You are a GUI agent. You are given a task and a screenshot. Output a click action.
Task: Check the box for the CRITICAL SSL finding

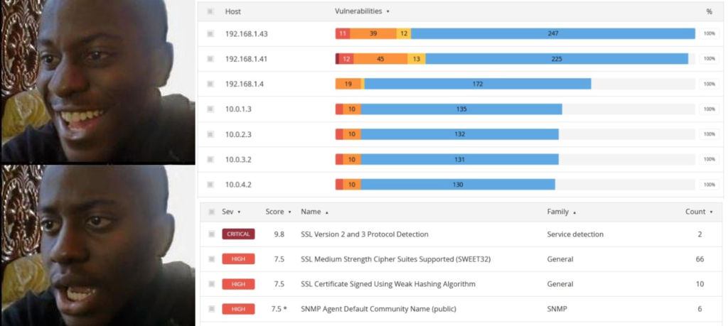coord(212,234)
